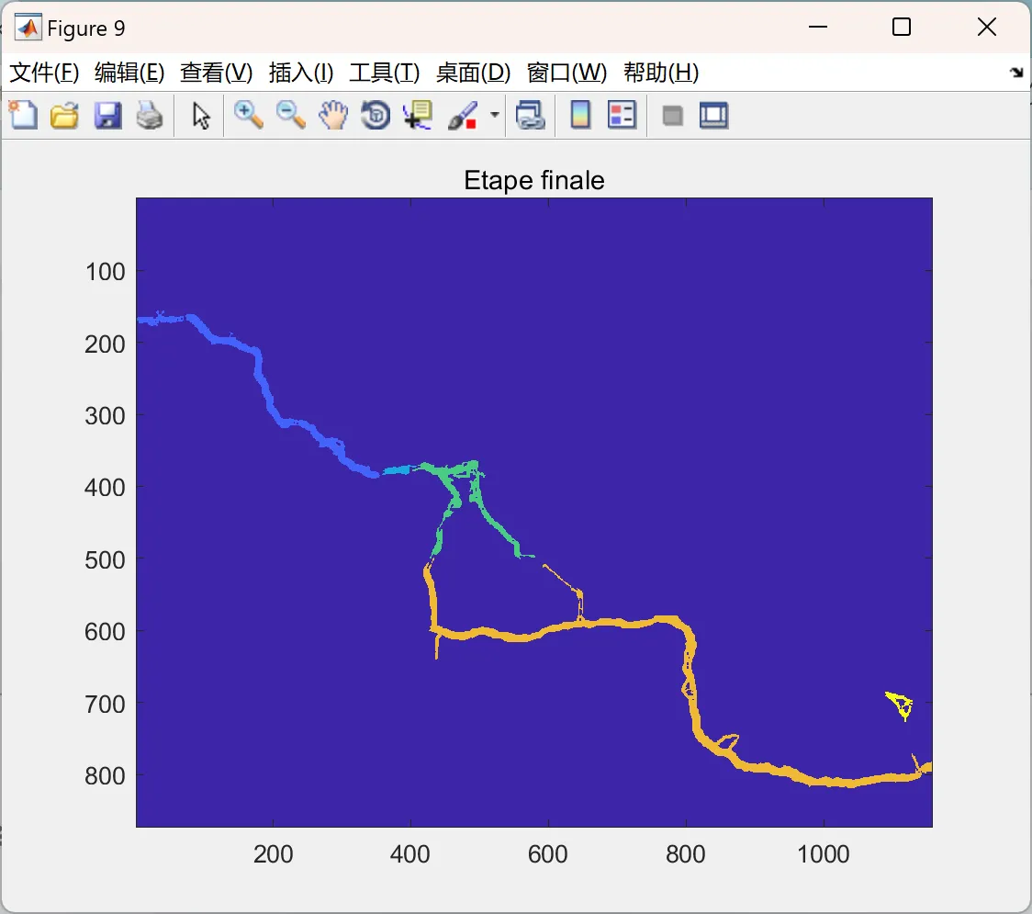The height and width of the screenshot is (914, 1032).
Task: Show plot tools and dock figure icon
Action: pyautogui.click(x=713, y=115)
